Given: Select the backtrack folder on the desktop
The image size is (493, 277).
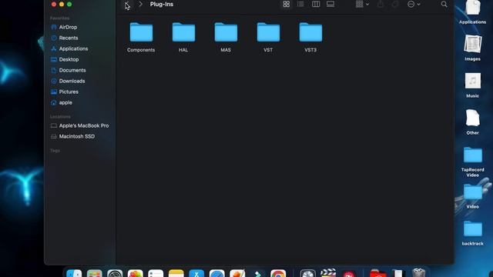Looking at the screenshot, I should tap(472, 232).
